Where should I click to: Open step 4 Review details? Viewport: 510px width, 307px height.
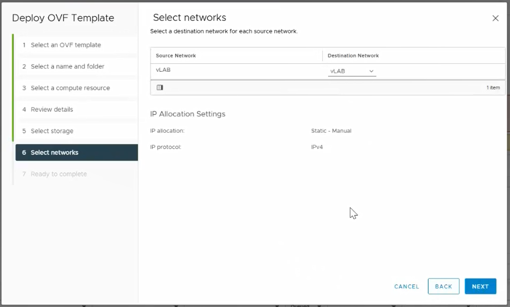pyautogui.click(x=52, y=110)
